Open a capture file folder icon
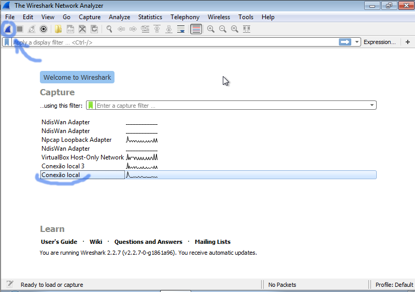 58,29
